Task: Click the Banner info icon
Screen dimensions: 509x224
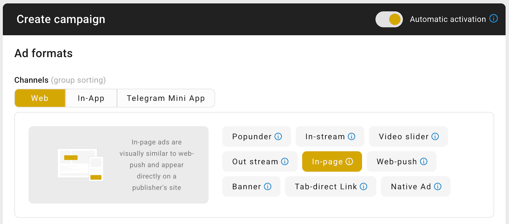Action: pyautogui.click(x=268, y=187)
